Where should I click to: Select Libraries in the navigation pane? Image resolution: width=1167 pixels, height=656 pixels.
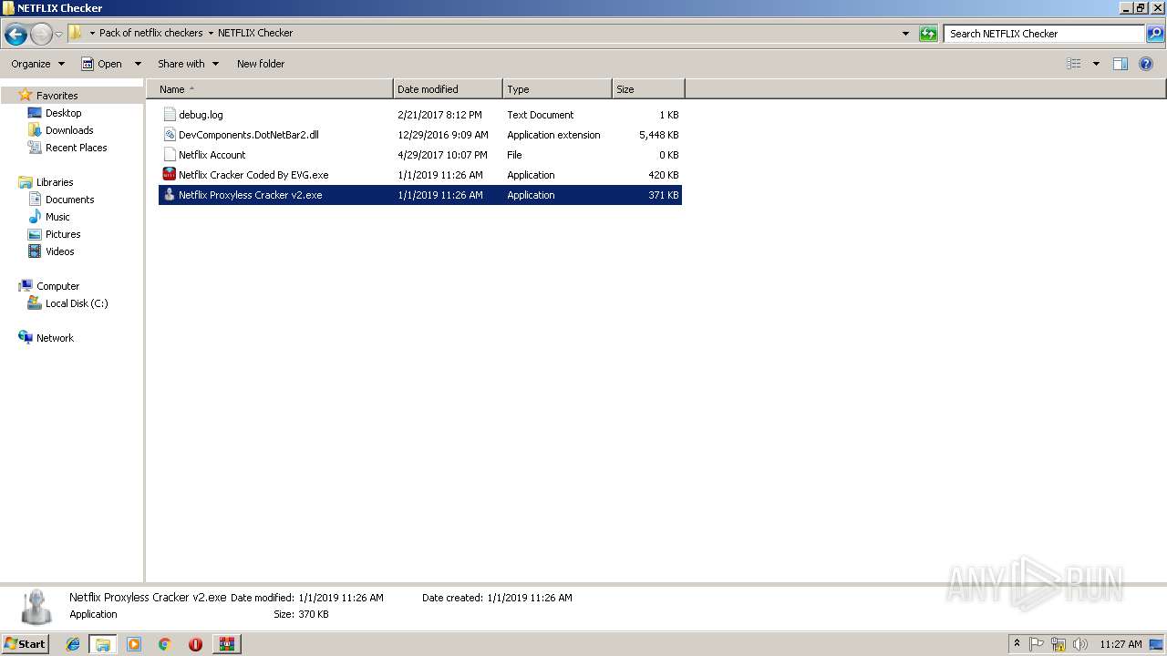55,182
